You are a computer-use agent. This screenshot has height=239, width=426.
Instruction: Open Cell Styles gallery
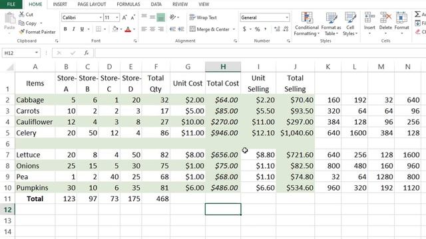(350, 24)
